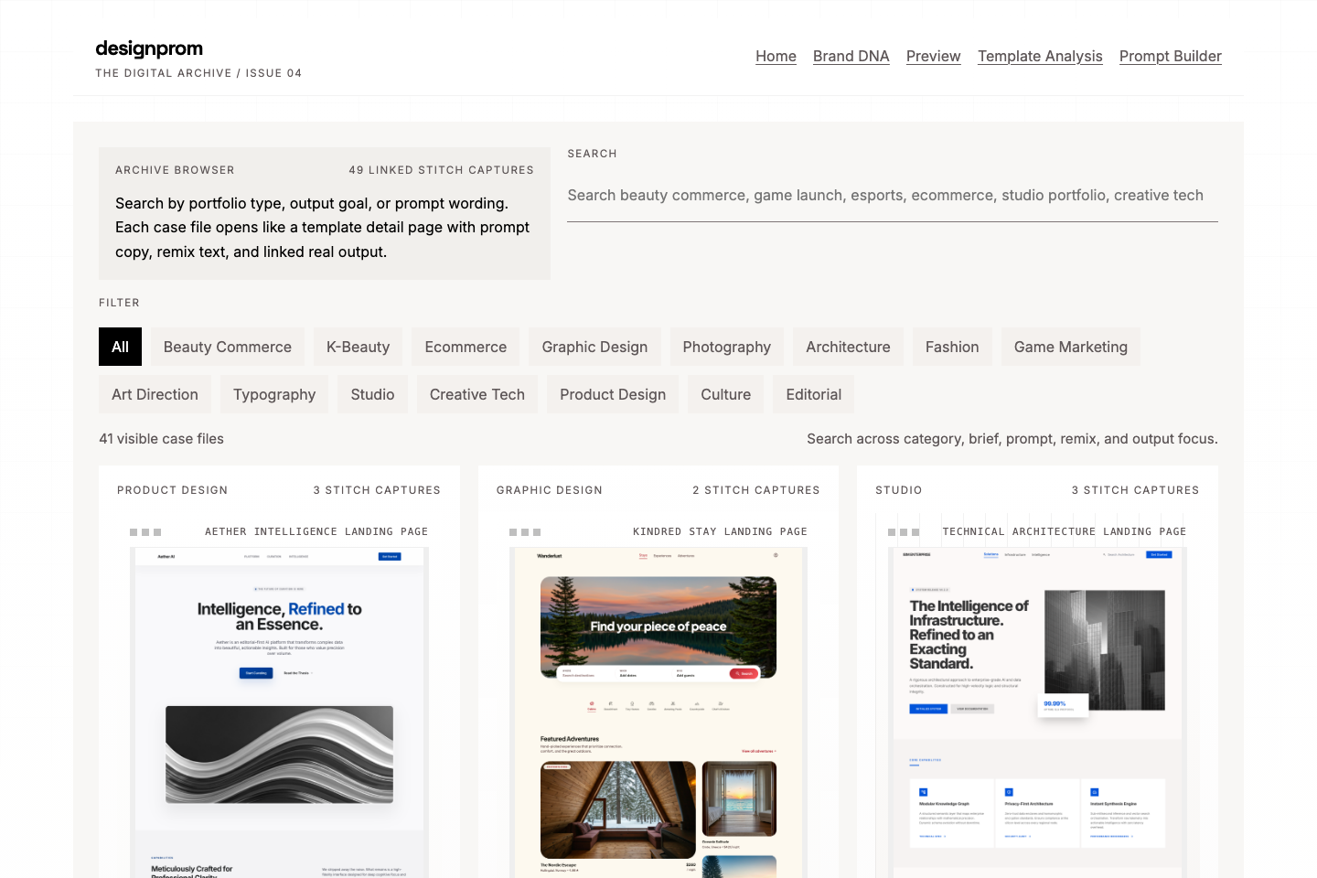Click the "AETHER INTELLIGENCE LANDING PAGE" title

click(316, 531)
